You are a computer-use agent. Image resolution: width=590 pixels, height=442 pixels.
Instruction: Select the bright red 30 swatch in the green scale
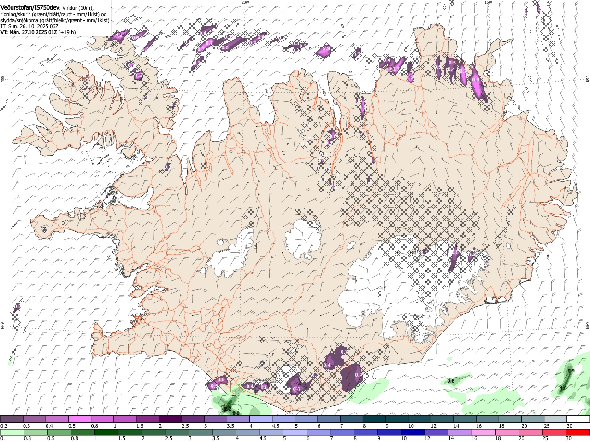pyautogui.click(x=578, y=432)
